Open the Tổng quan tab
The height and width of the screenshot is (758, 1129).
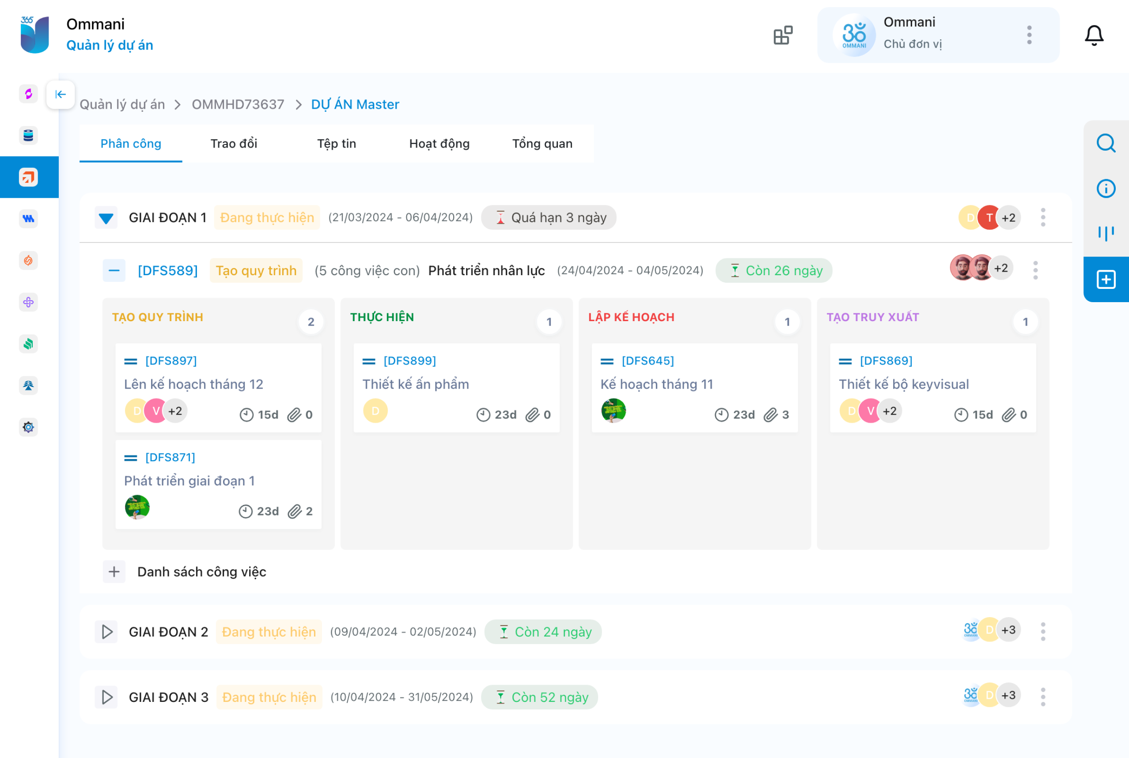tap(542, 144)
